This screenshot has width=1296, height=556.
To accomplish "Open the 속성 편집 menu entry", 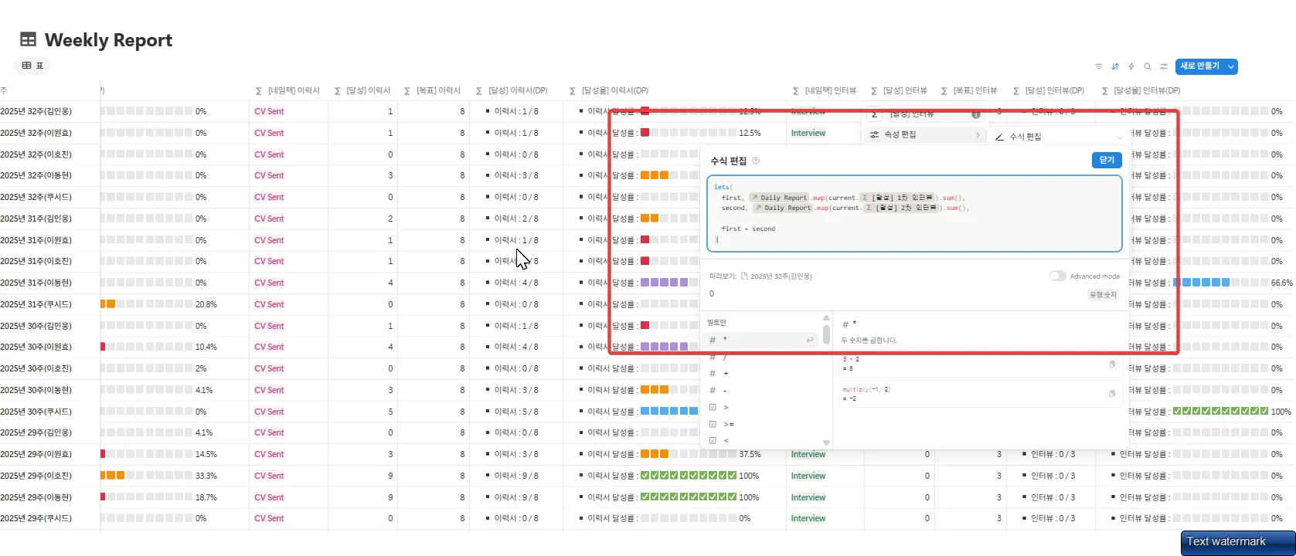I will [924, 134].
